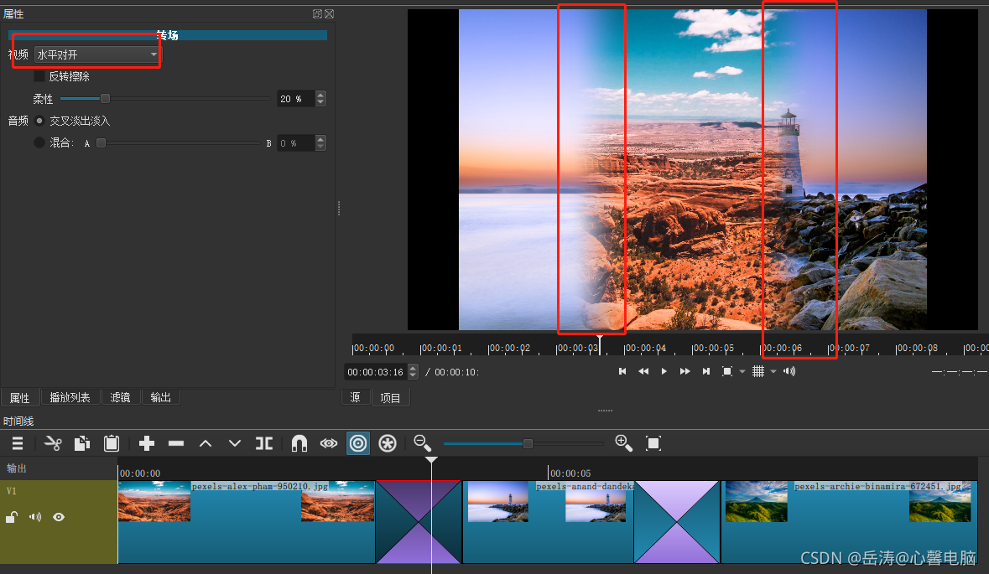989x574 pixels.
Task: Click the 输出 track header label
Action: pyautogui.click(x=17, y=468)
